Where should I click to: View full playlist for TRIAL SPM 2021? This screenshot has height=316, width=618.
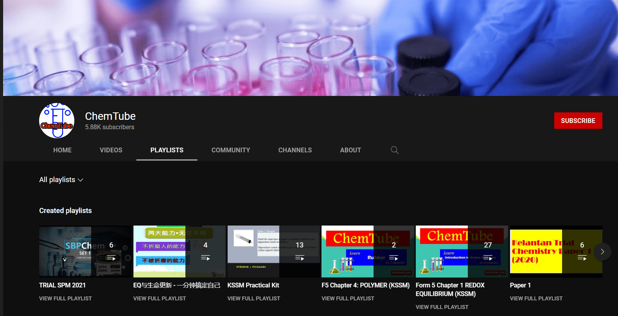coord(65,298)
